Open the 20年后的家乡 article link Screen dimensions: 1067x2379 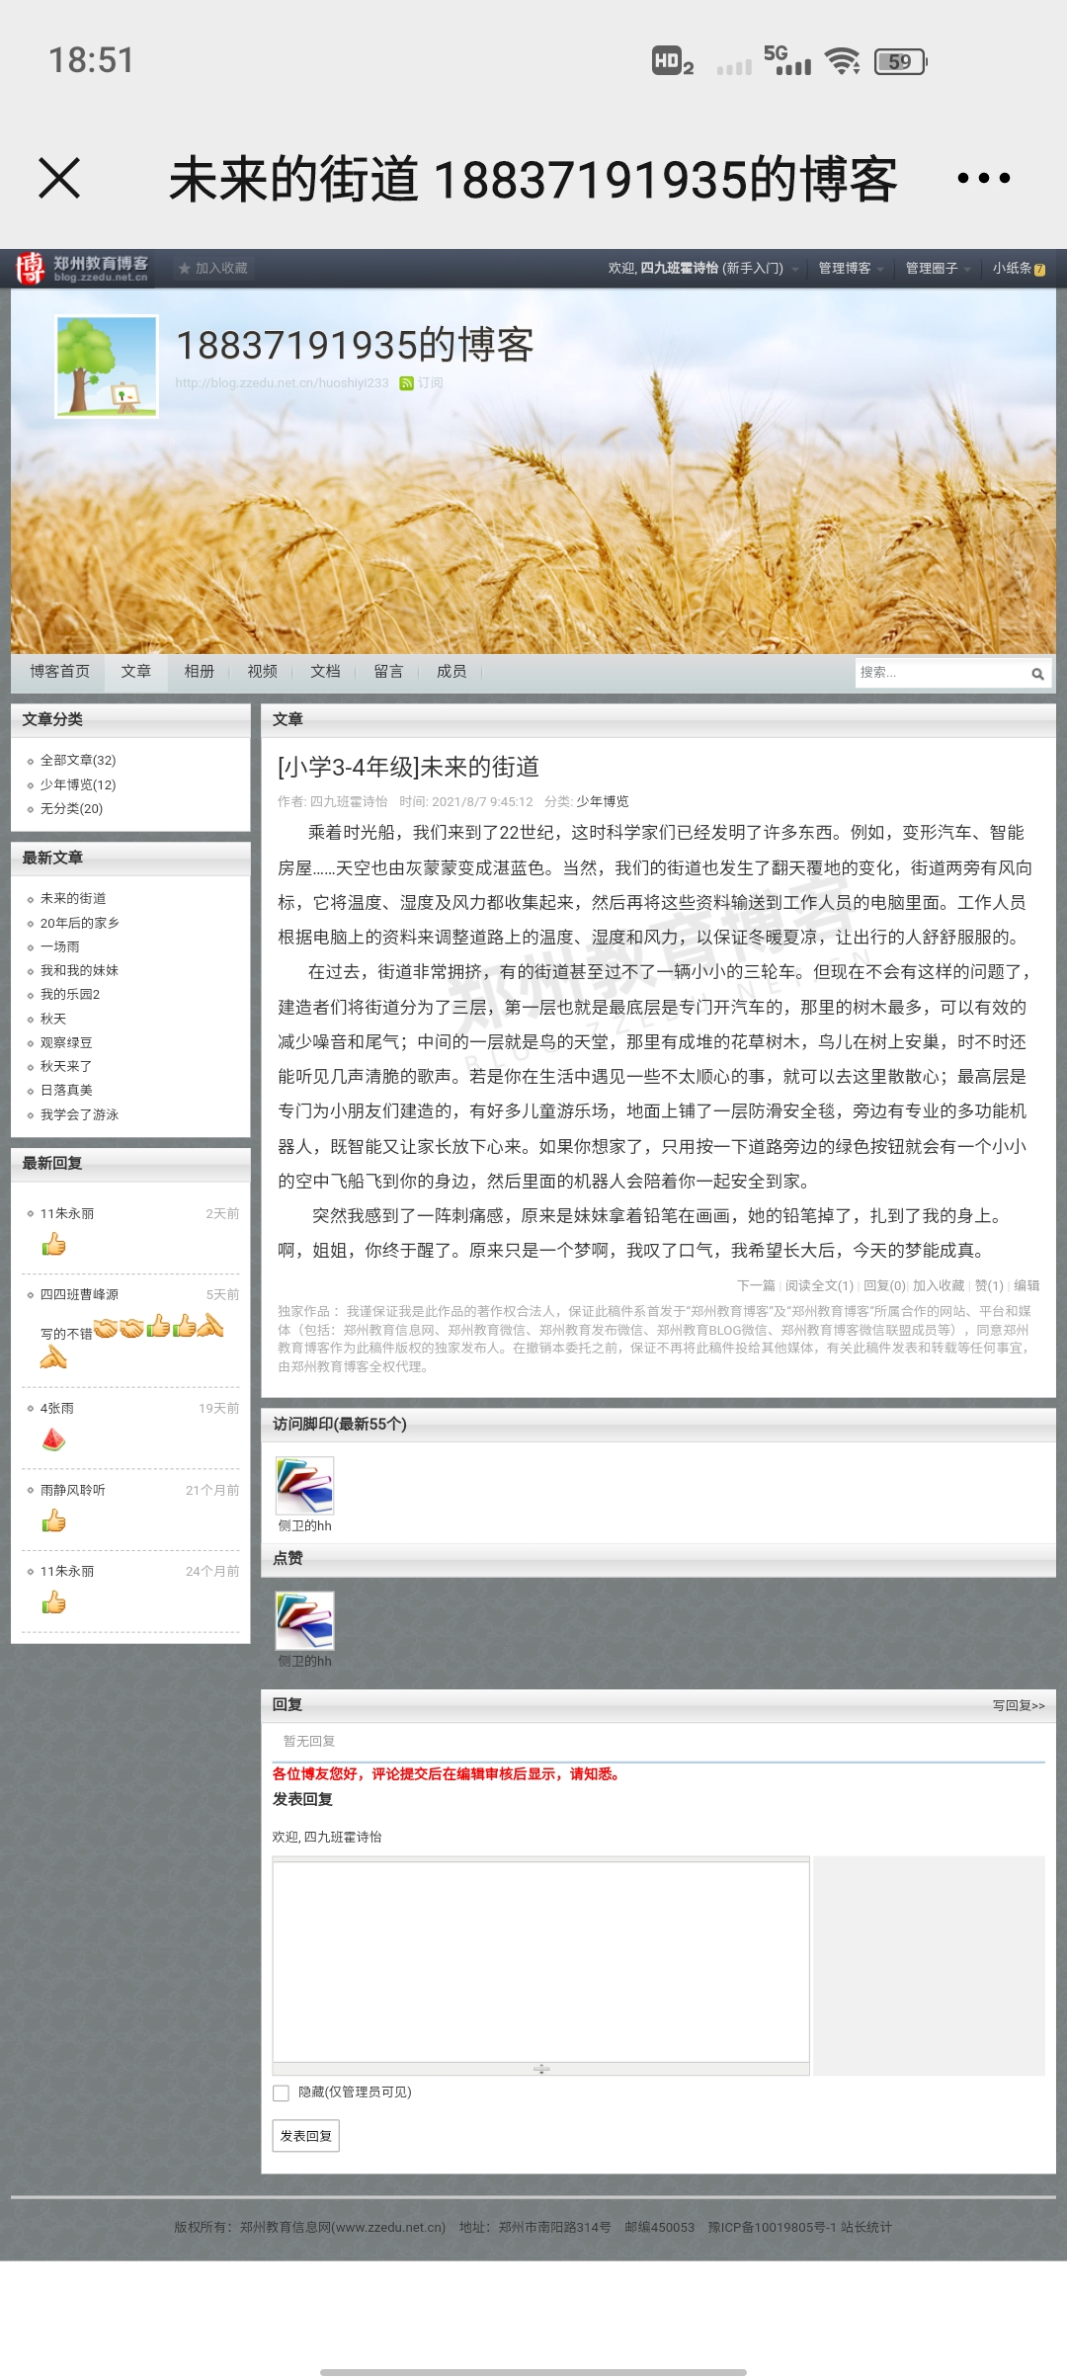pos(79,923)
